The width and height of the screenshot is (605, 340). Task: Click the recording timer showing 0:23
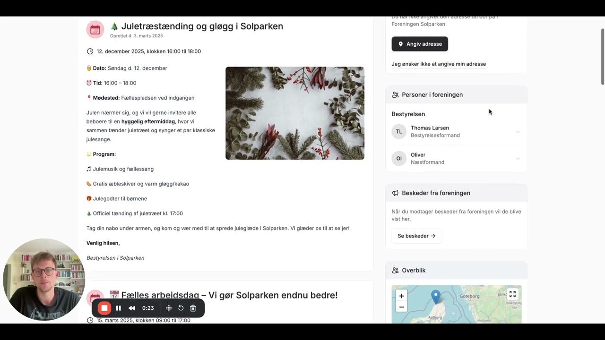pos(148,308)
